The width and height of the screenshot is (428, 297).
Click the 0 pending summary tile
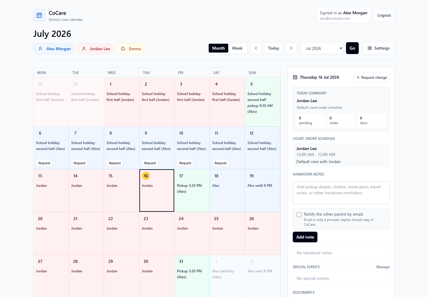(x=311, y=120)
